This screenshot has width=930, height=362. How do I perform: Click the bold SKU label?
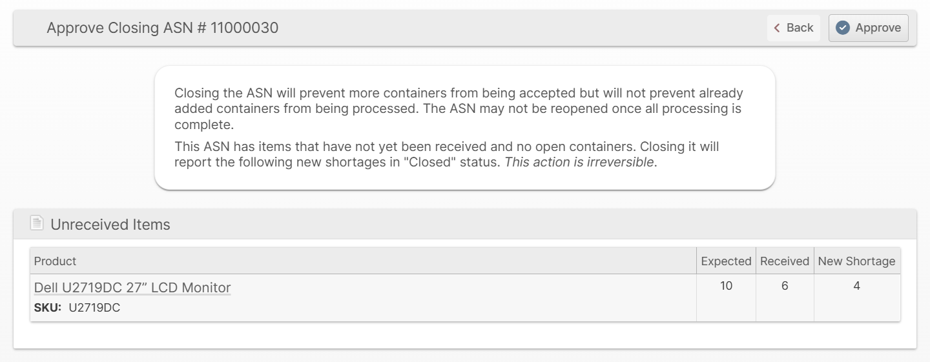pos(47,308)
